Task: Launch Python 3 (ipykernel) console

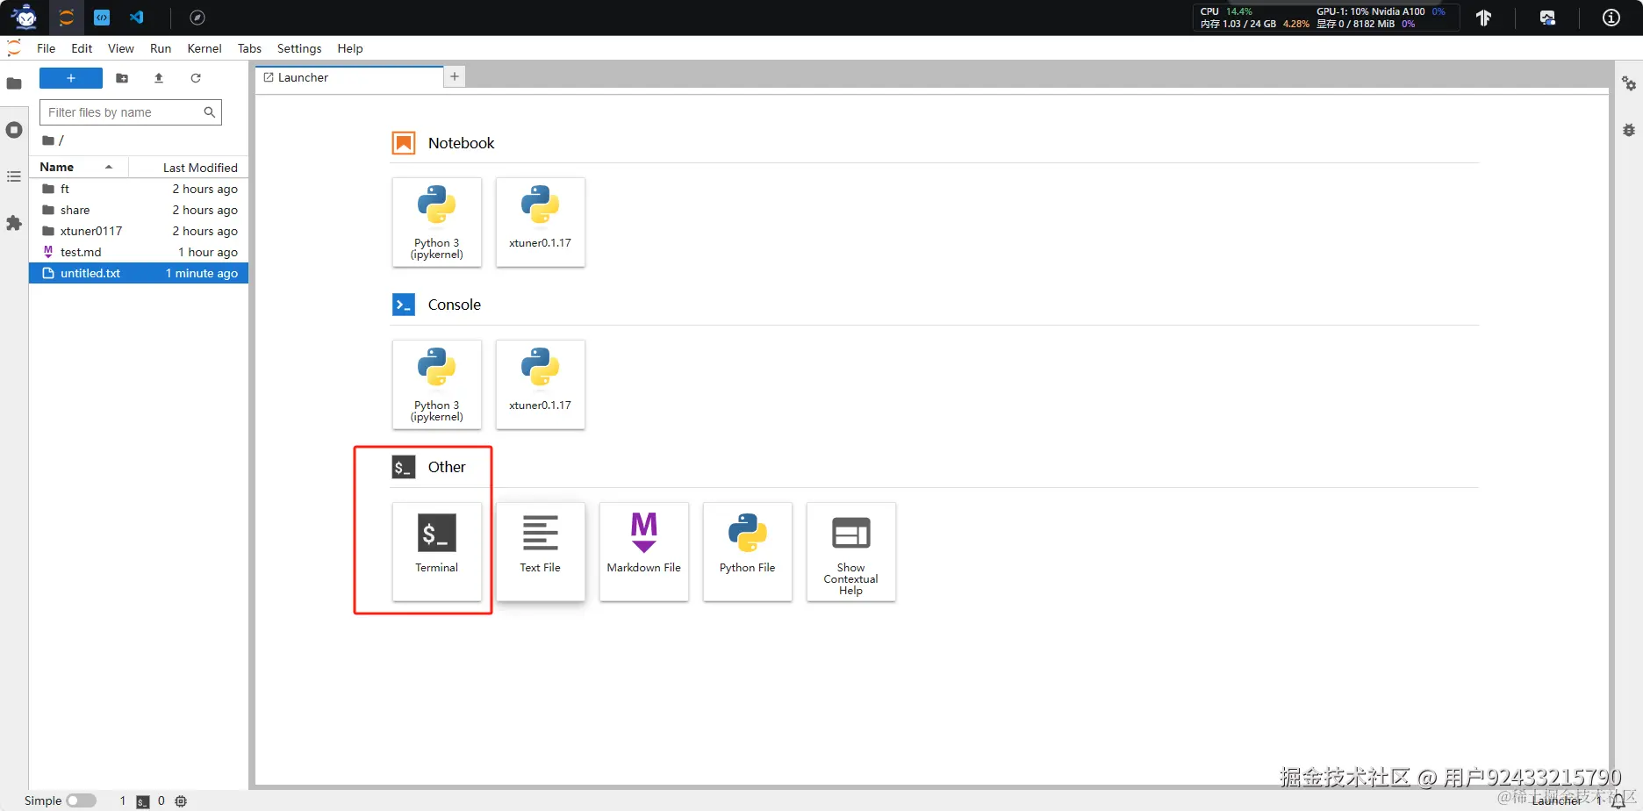Action: click(x=437, y=384)
